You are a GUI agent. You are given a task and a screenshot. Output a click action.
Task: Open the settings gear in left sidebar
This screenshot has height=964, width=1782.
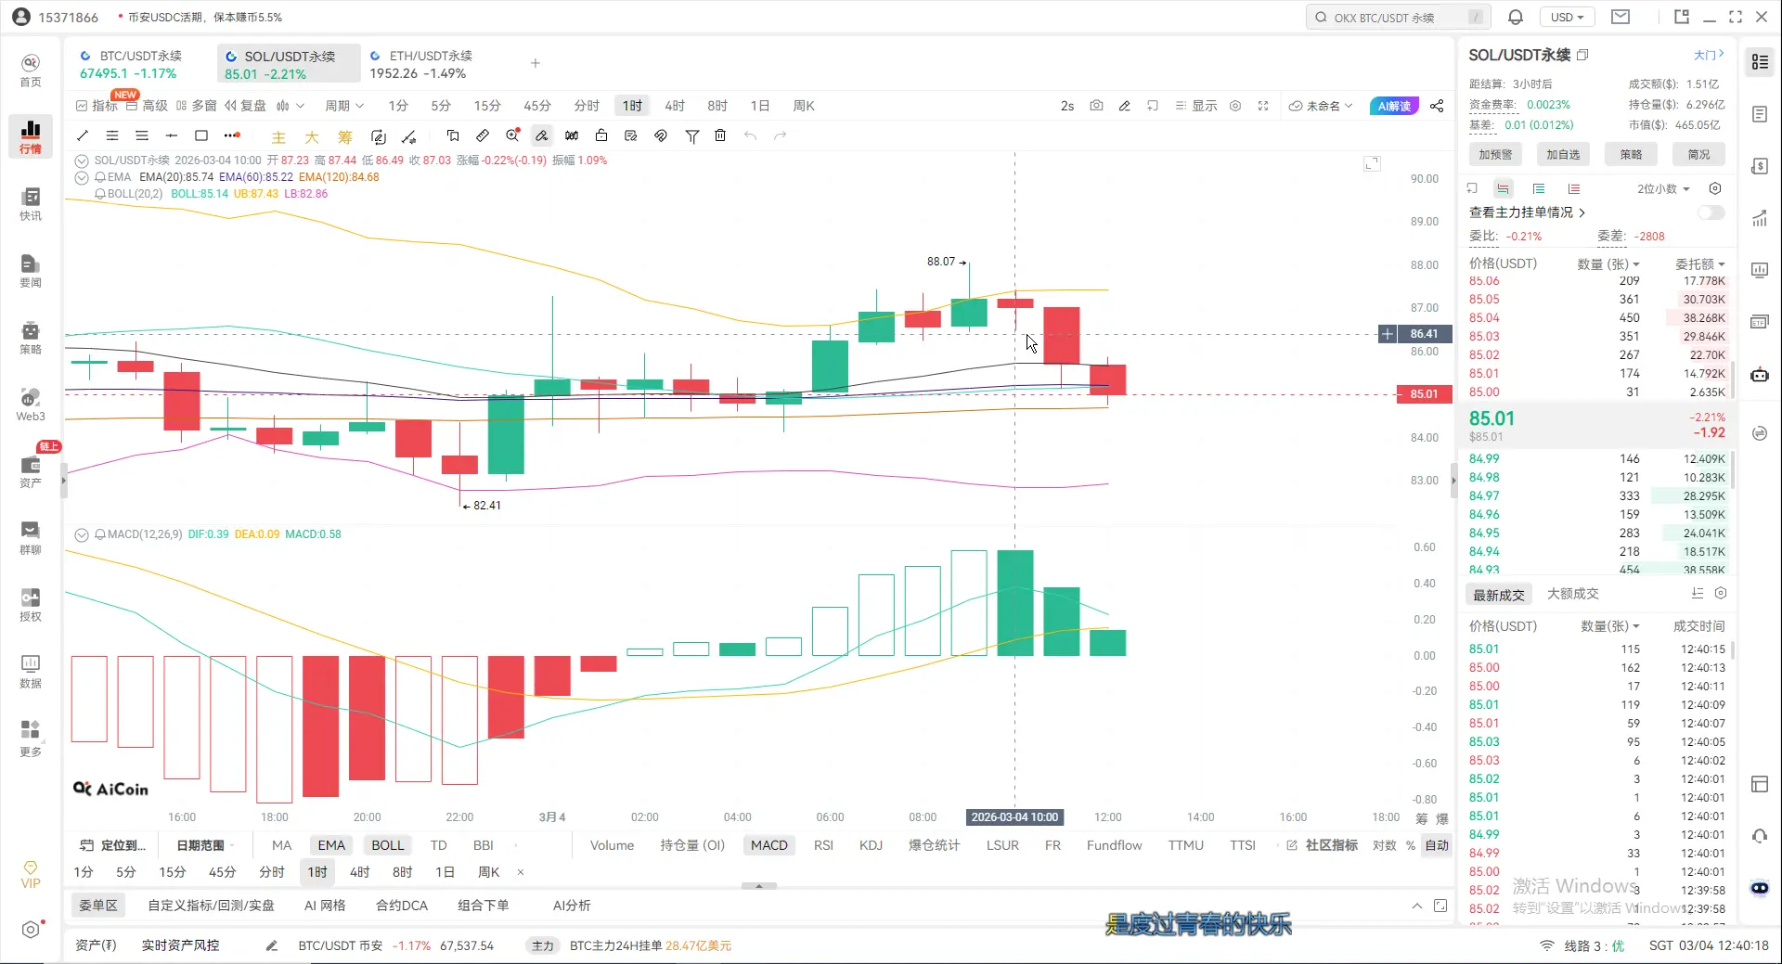31,929
